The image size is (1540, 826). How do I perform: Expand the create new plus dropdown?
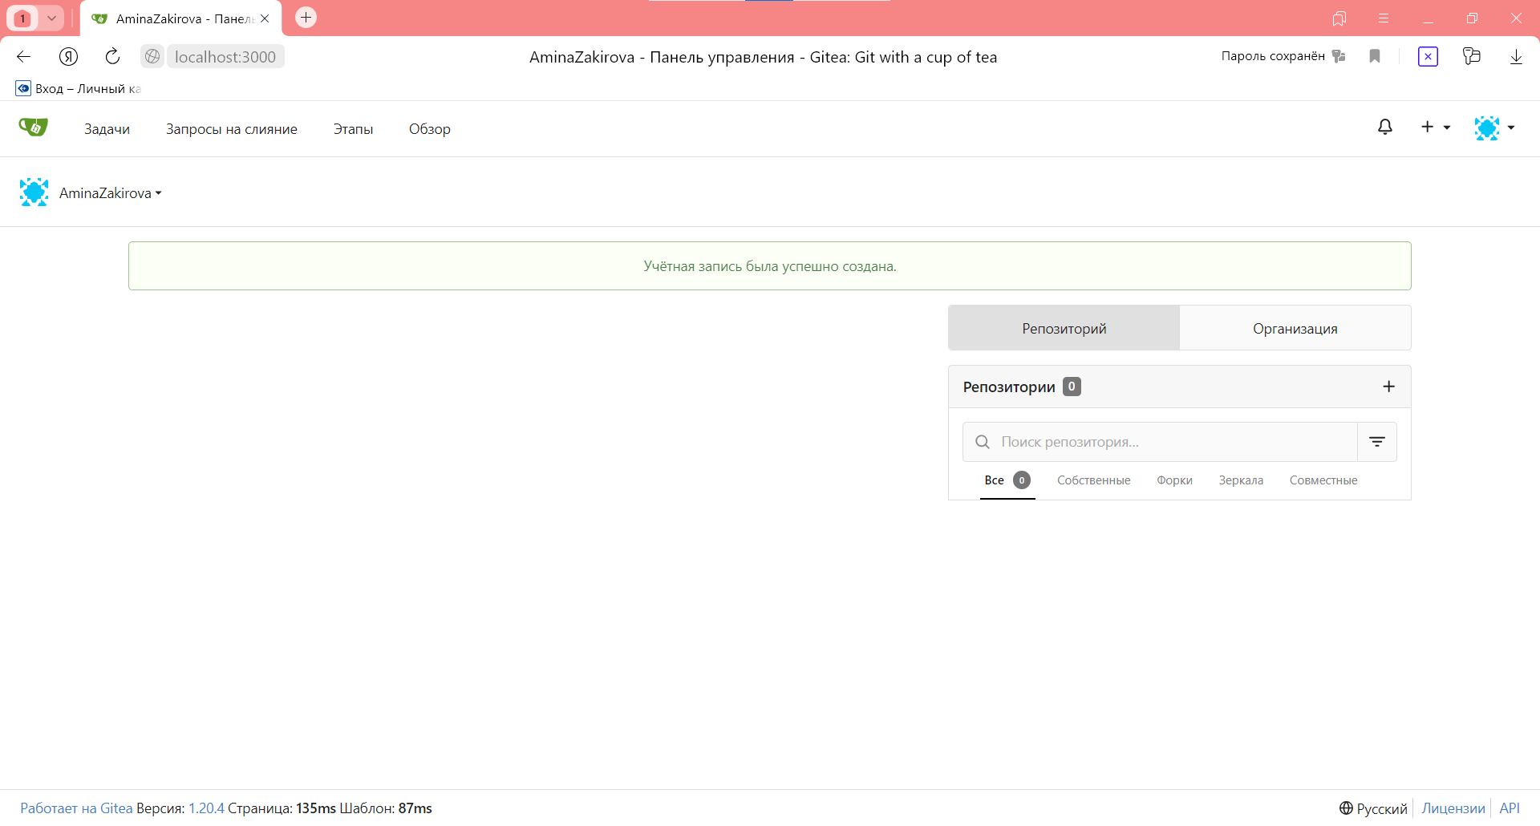pyautogui.click(x=1434, y=128)
